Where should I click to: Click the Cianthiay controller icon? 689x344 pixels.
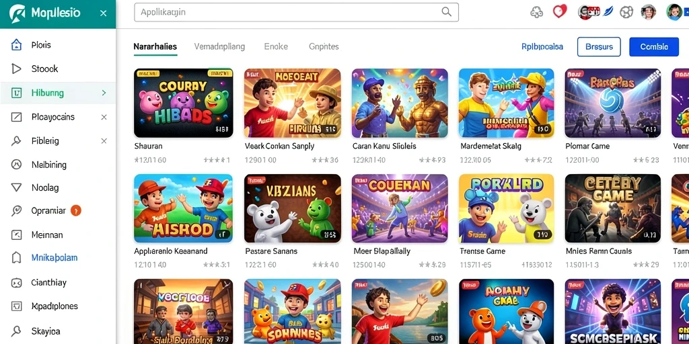click(x=16, y=283)
